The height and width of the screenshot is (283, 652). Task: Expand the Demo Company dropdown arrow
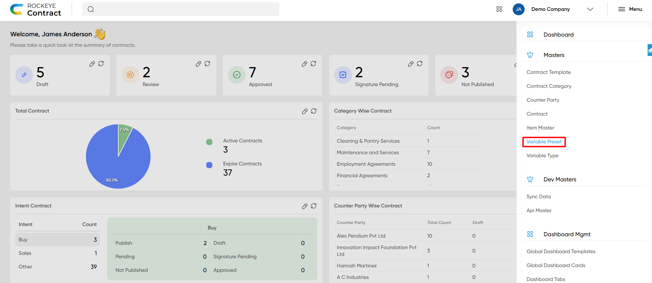click(x=590, y=9)
